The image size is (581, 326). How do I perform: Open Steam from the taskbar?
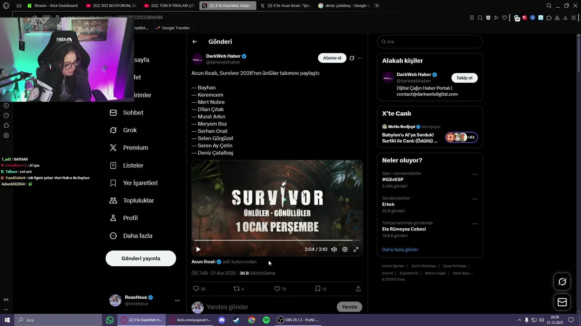pyautogui.click(x=236, y=320)
